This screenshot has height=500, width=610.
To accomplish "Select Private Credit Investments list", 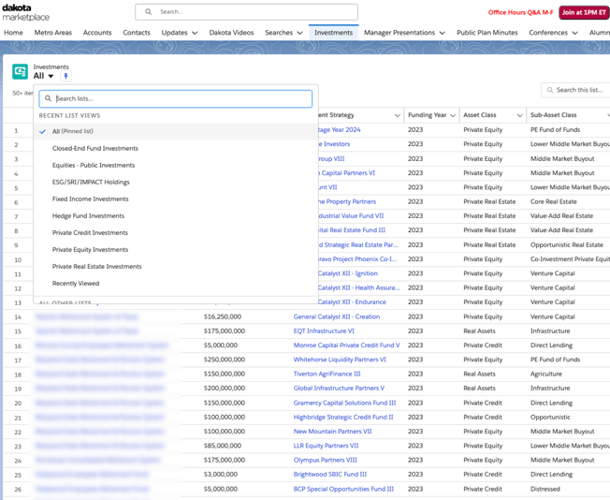I will 90,232.
